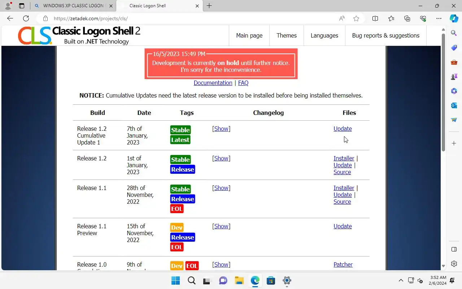Download Release 1.1 Preview Update
462x289 pixels.
(x=343, y=226)
